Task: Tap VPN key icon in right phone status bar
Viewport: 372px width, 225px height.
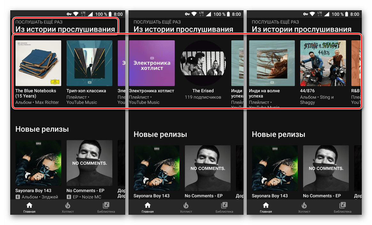Action: (x=306, y=14)
